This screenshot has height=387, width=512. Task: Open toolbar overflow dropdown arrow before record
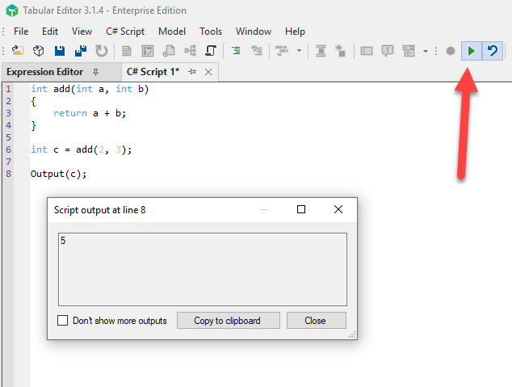[426, 51]
